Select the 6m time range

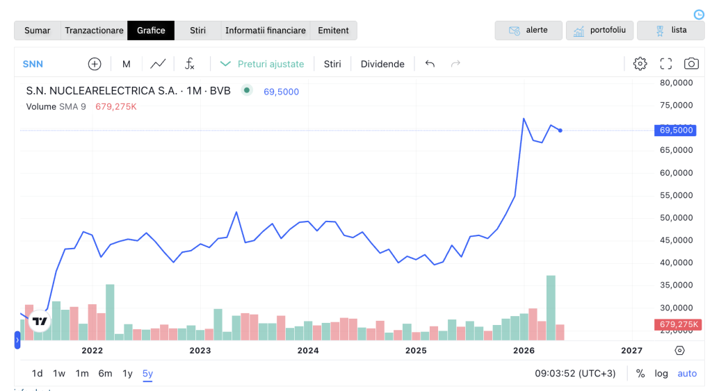point(105,374)
